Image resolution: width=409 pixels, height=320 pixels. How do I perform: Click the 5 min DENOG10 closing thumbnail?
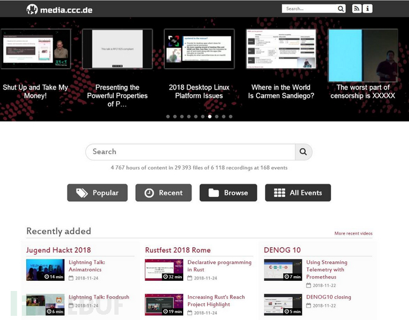coord(283,305)
